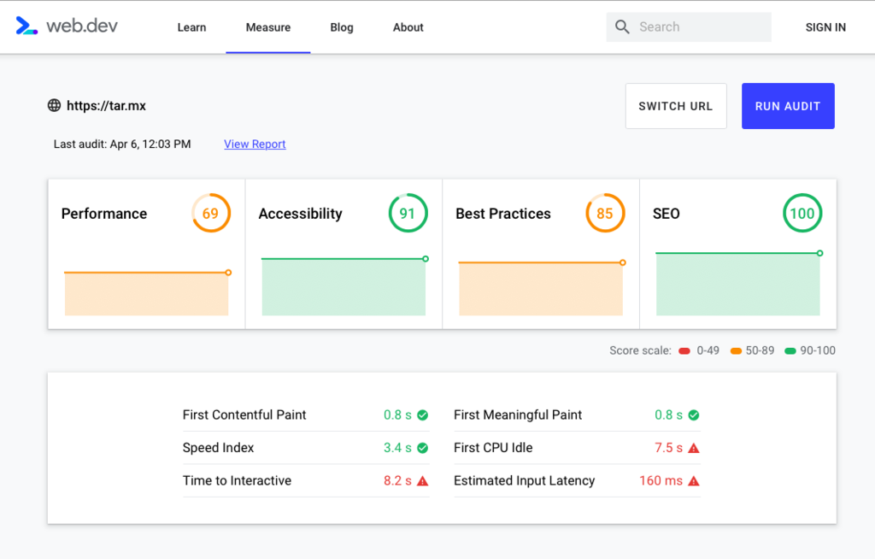This screenshot has height=559, width=875.
Task: Click green check beside First Meaningful Paint
Action: [694, 415]
